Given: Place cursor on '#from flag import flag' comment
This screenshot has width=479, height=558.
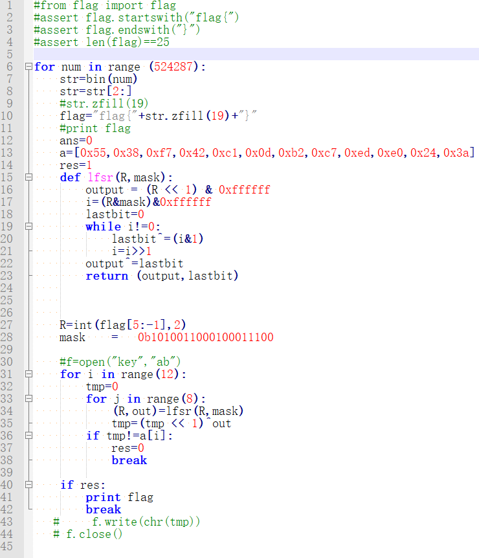Looking at the screenshot, I should click(x=105, y=5).
